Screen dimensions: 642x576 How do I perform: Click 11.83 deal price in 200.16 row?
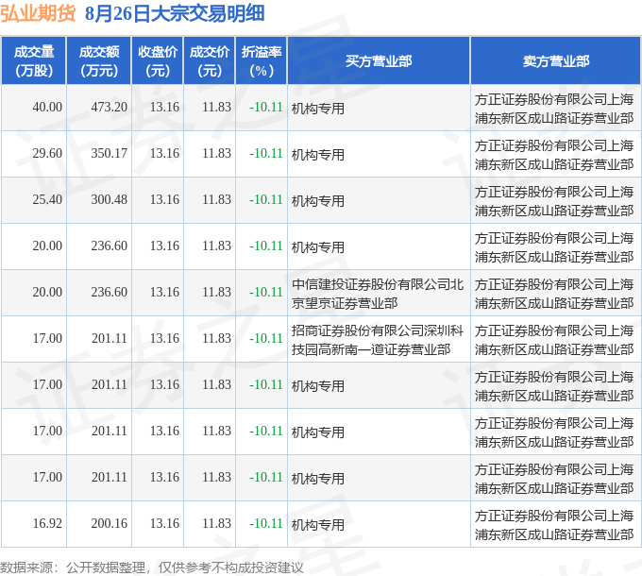[216, 524]
